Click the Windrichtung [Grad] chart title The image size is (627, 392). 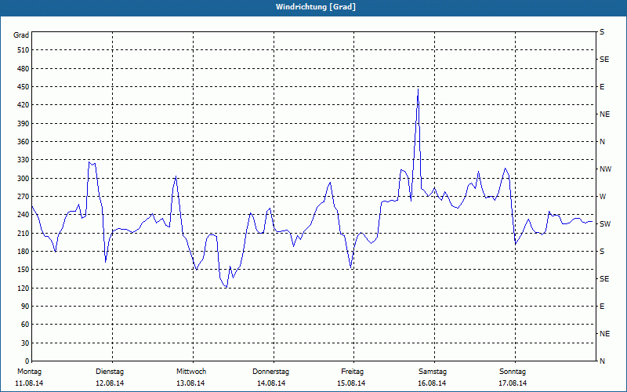pos(316,7)
